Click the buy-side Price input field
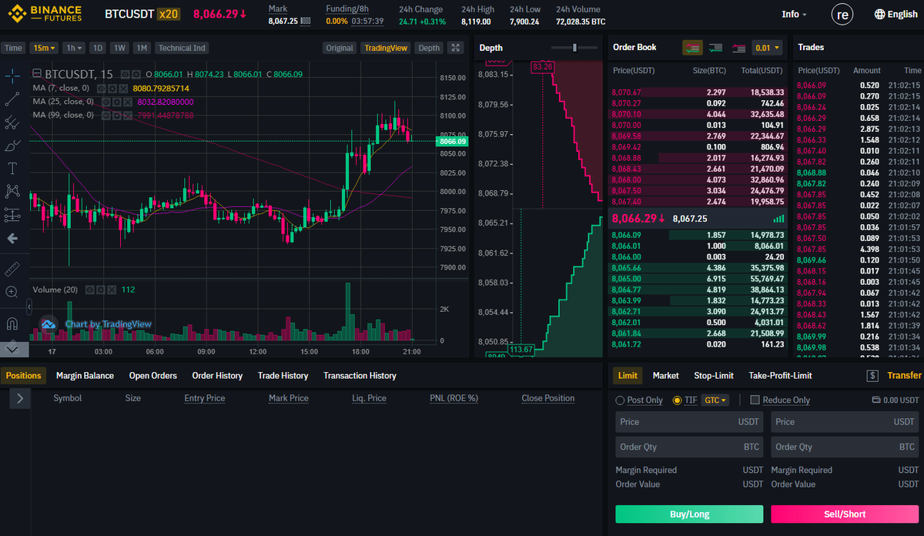924x536 pixels. click(x=689, y=422)
